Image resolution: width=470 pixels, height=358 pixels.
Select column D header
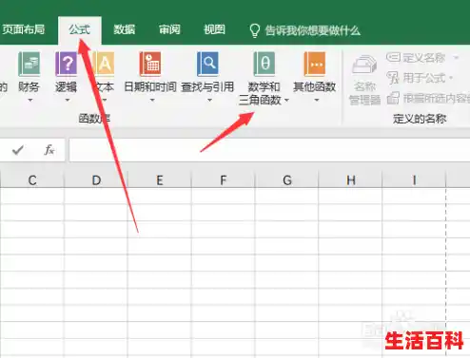[96, 180]
